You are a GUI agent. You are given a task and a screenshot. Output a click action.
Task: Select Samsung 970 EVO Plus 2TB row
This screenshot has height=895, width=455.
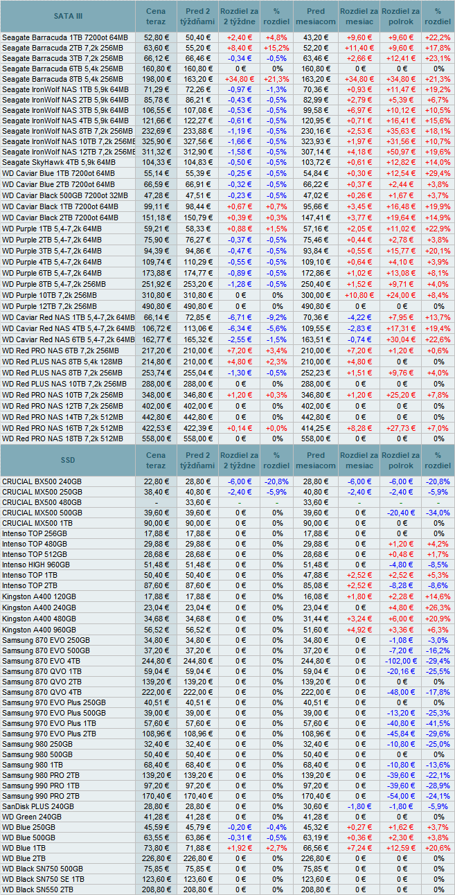tap(227, 734)
